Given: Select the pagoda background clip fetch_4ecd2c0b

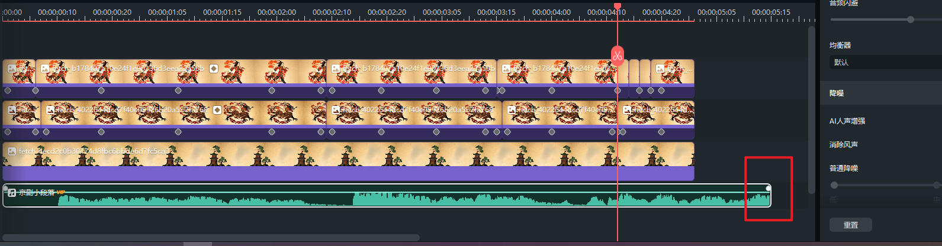Looking at the screenshot, I should tap(348, 161).
